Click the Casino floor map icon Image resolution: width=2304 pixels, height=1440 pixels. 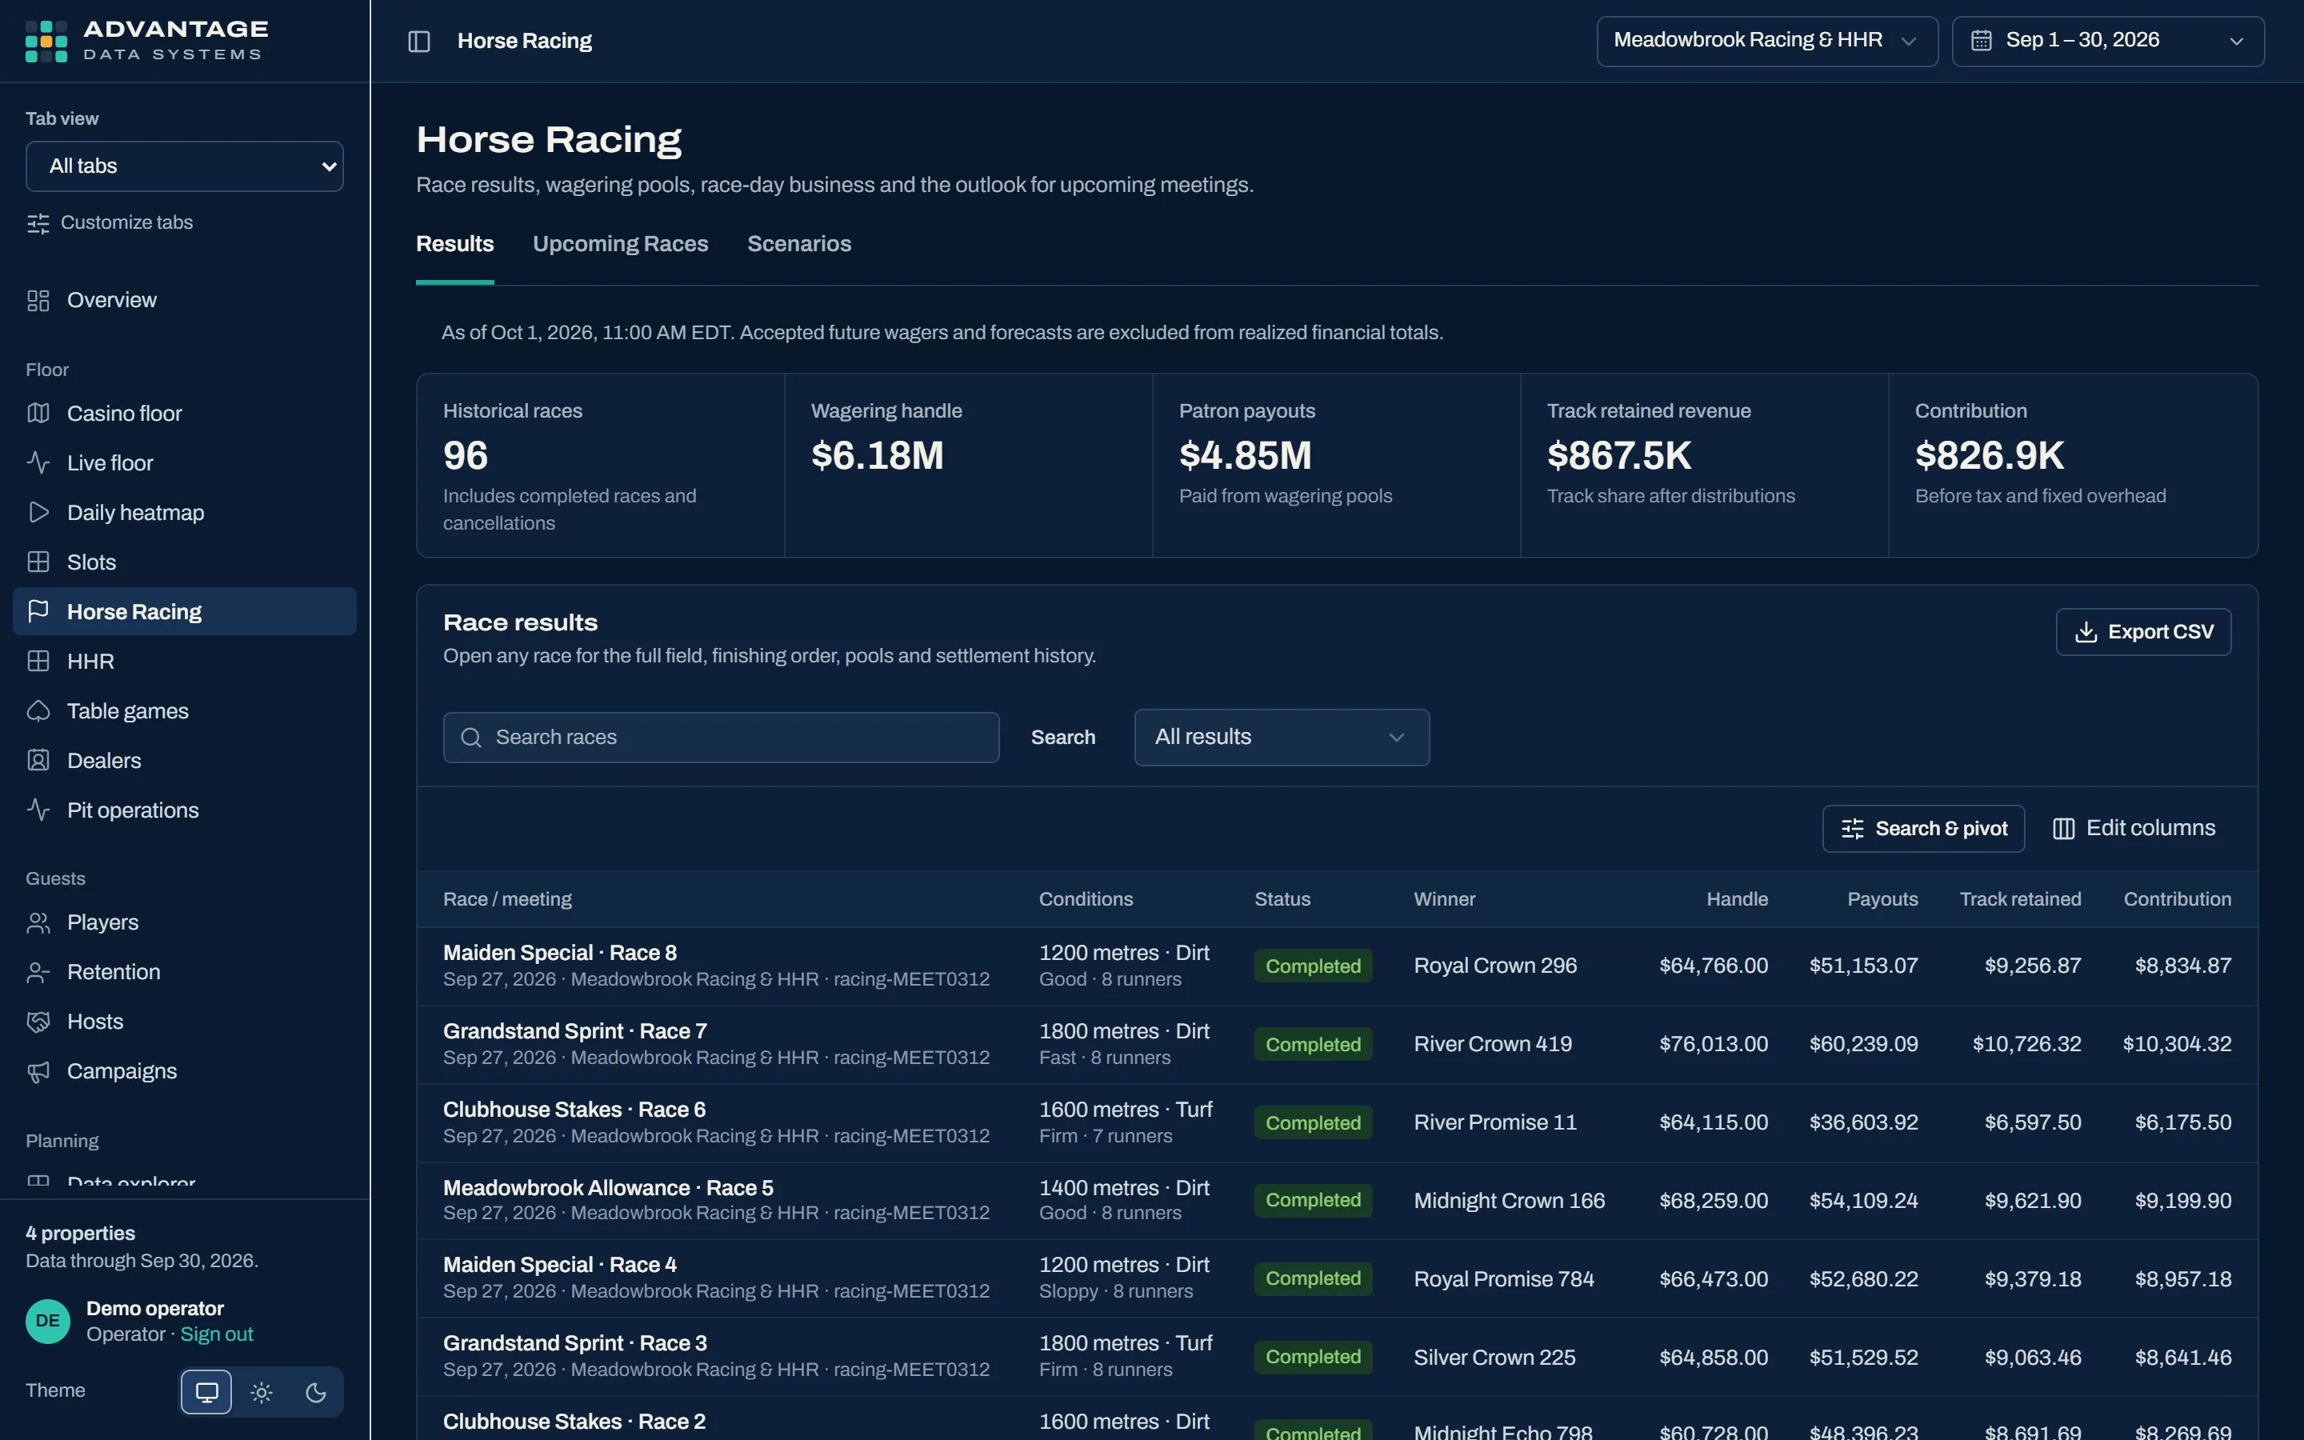[38, 414]
